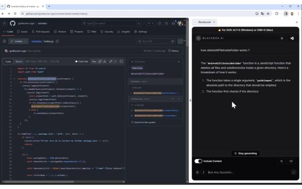Open the VS Code icon in Blackbox panel
302x189 pixels.
coord(292,38)
